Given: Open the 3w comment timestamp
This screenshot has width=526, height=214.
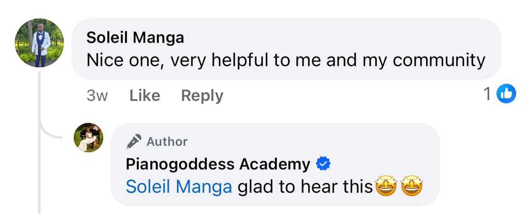Looking at the screenshot, I should (97, 96).
